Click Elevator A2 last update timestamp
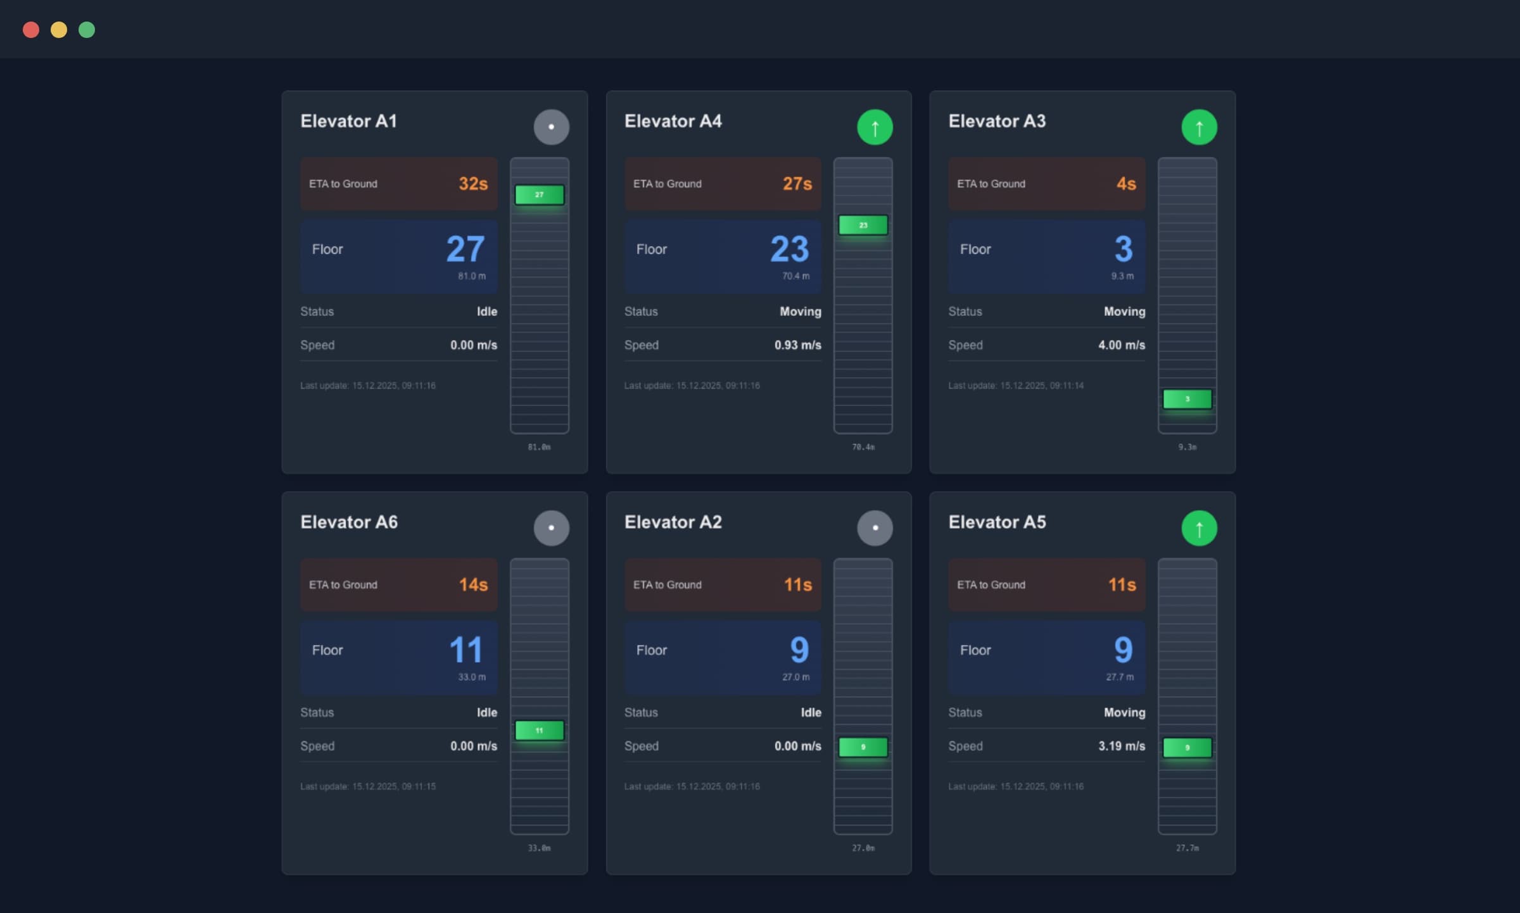Image resolution: width=1520 pixels, height=913 pixels. [x=692, y=786]
